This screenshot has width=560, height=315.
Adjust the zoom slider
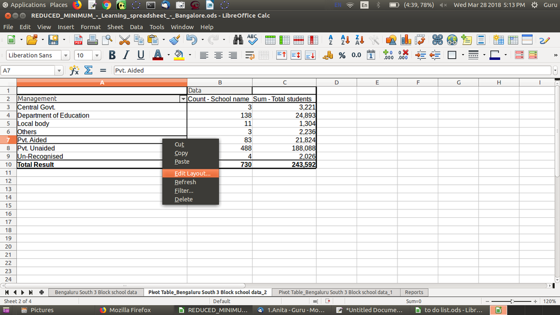(x=512, y=301)
